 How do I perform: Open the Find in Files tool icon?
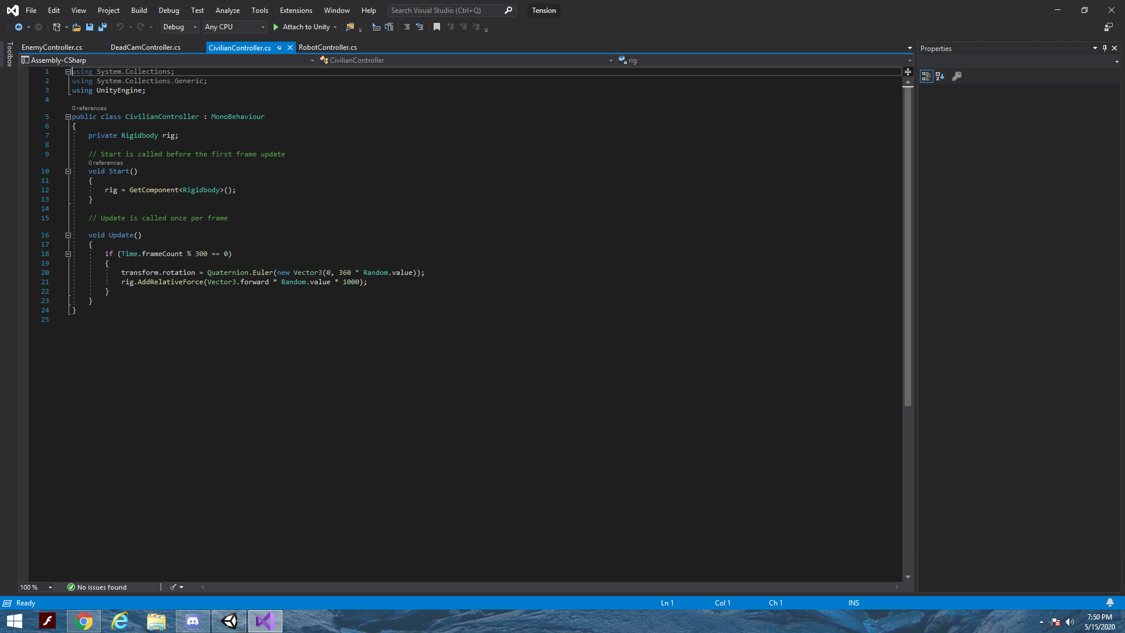pos(350,27)
